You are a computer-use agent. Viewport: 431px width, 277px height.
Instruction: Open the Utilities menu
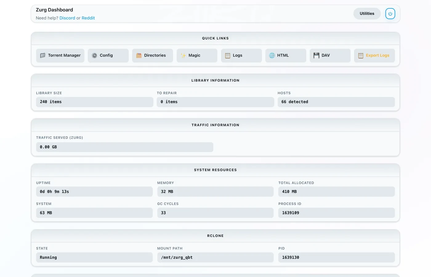tap(367, 14)
